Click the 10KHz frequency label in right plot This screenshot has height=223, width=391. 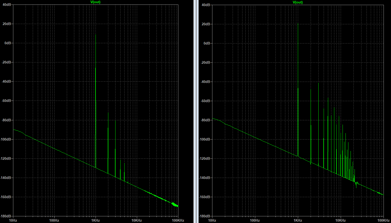point(340,220)
